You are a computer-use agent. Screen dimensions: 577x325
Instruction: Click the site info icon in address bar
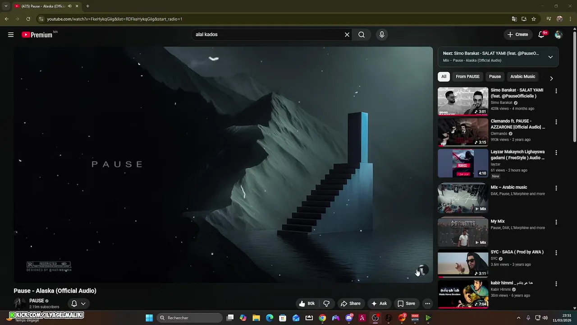[41, 19]
